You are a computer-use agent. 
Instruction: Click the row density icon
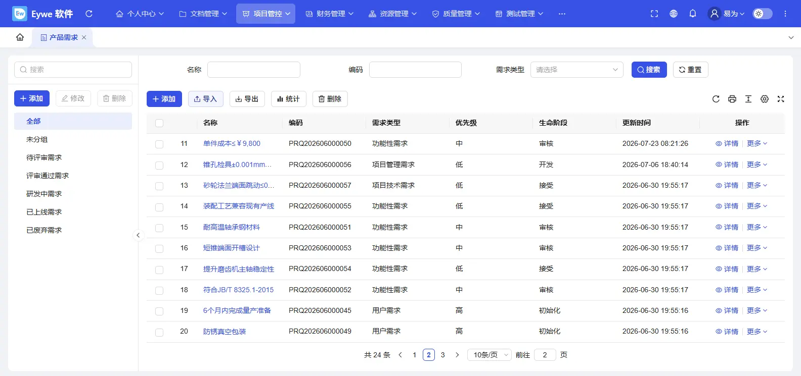748,99
